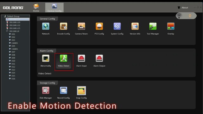Select channel D03
This screenshot has height=114, width=203.
[13, 40]
